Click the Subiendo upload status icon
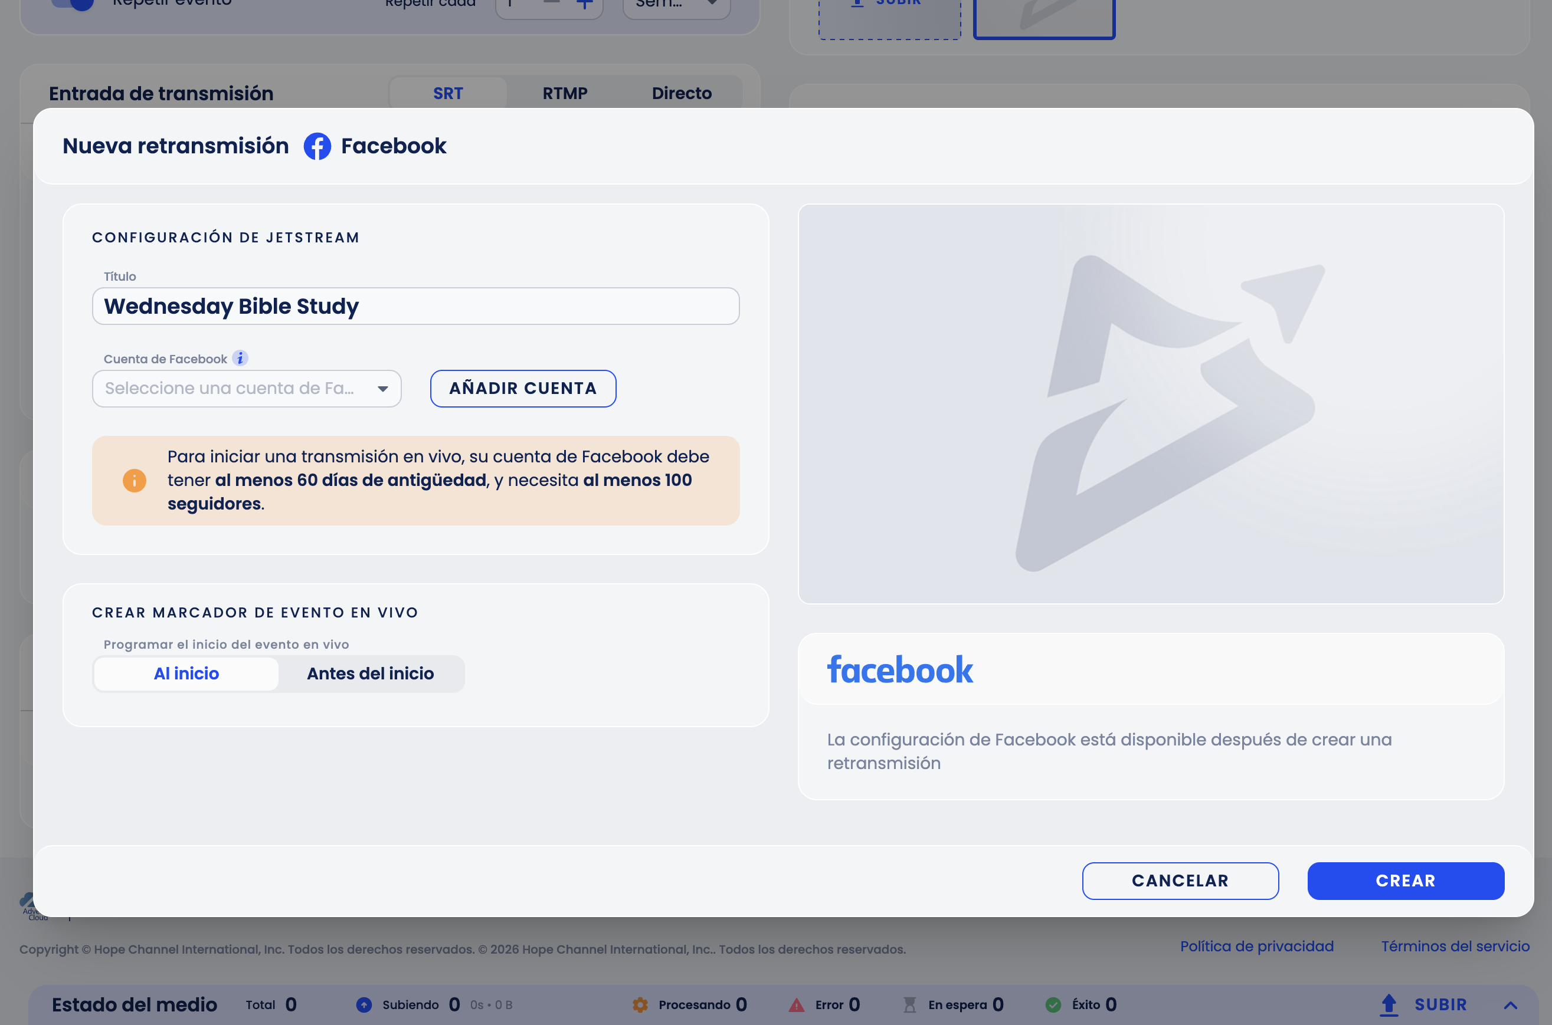Screen dimensions: 1552x1025 tap(364, 1005)
